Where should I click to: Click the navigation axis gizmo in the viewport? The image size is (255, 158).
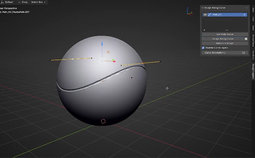[189, 11]
